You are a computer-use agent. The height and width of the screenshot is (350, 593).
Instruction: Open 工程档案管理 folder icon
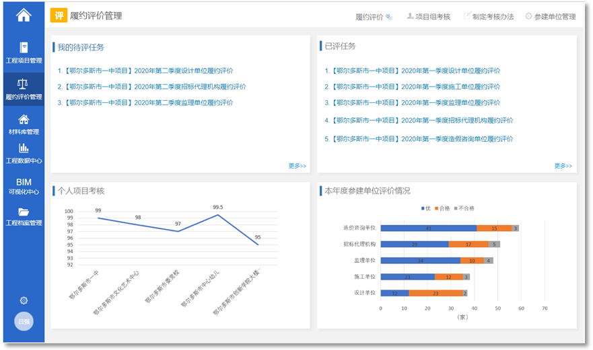(24, 212)
